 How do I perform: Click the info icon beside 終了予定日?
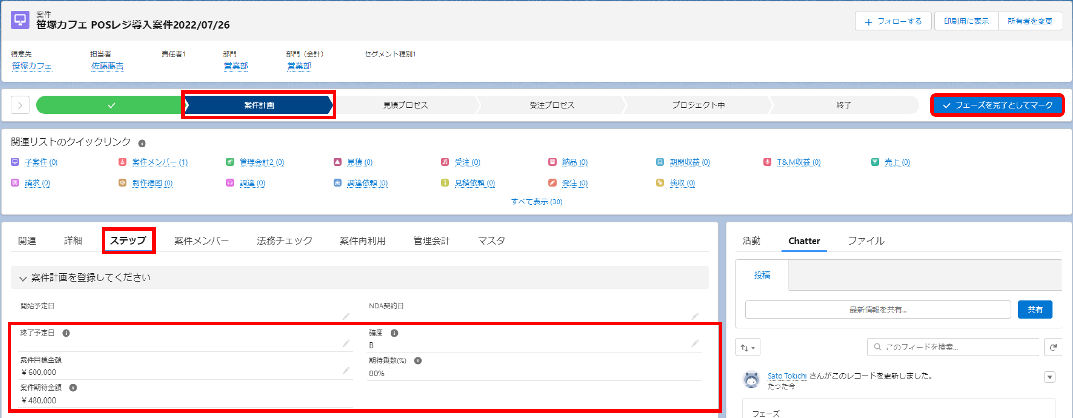67,333
